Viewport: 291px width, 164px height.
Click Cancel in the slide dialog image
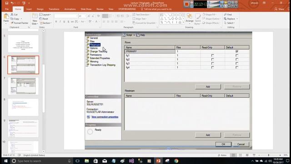(x=241, y=144)
